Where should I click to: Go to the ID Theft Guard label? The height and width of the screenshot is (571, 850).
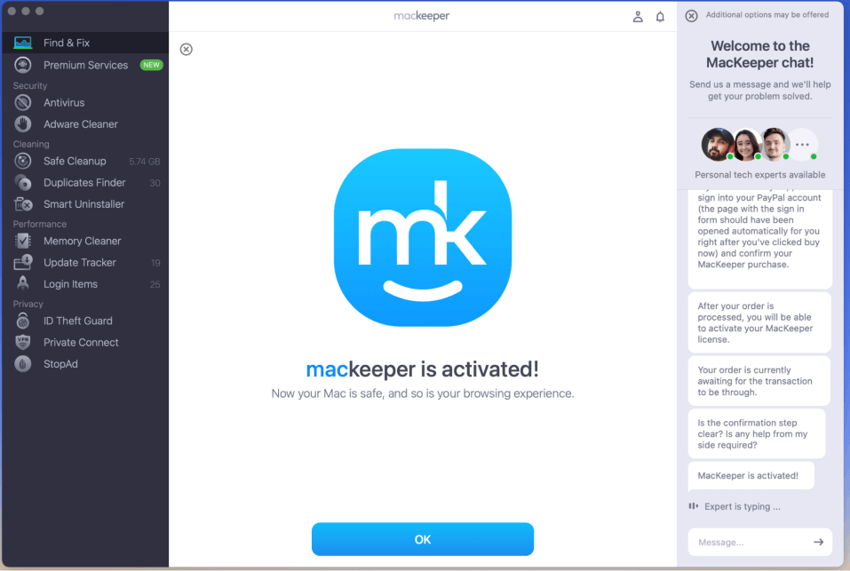78,321
